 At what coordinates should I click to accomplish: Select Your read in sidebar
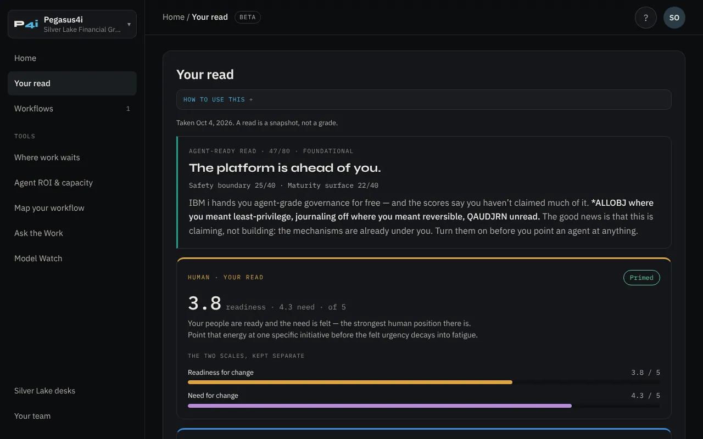[72, 83]
